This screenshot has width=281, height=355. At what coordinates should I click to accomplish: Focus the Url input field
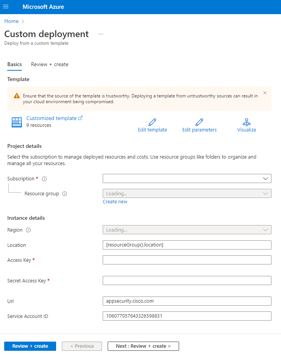click(187, 301)
